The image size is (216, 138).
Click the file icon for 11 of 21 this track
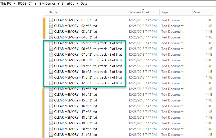point(51,77)
